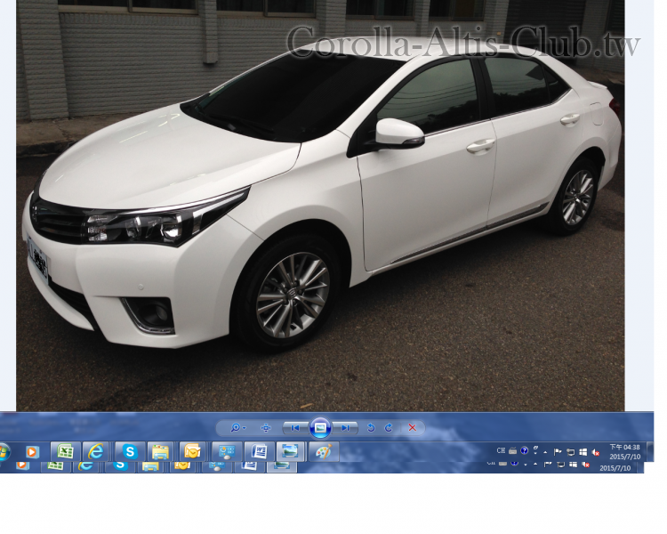Screen dimensions: 667x534
Task: Open Skype from the taskbar
Action: 129,452
